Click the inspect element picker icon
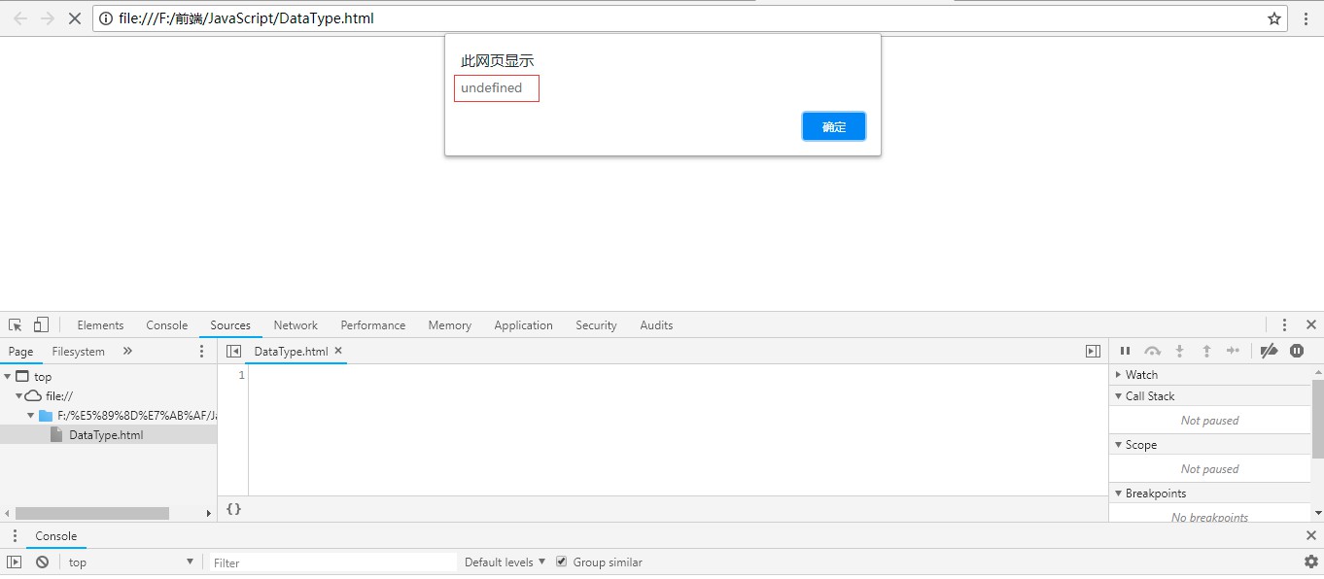1324x579 pixels. [16, 325]
